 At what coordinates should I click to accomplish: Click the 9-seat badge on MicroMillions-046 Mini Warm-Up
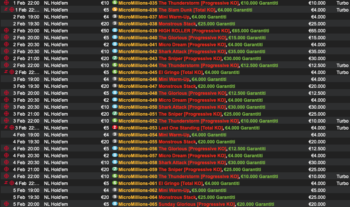pos(115,79)
